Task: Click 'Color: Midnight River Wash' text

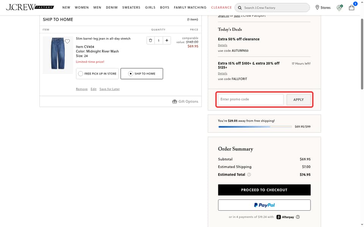Action: point(97,51)
